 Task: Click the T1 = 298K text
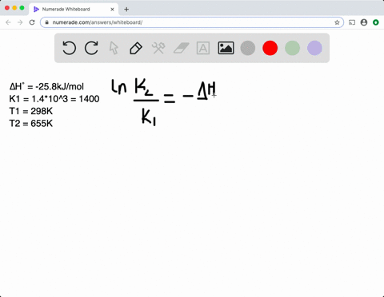31,111
